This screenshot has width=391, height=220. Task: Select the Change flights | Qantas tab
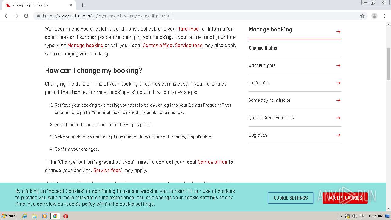pyautogui.click(x=39, y=5)
